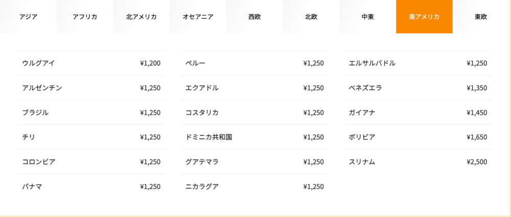The width and height of the screenshot is (511, 217).
Task: Open the アフリカ tab
Action: click(85, 17)
